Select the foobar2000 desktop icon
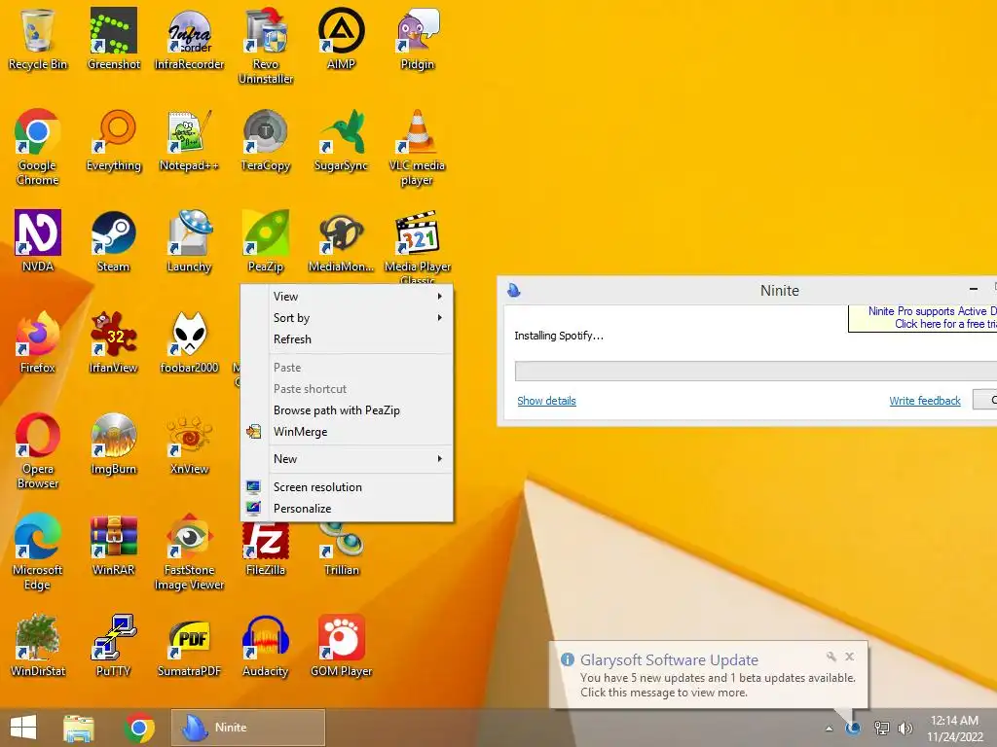 click(190, 341)
